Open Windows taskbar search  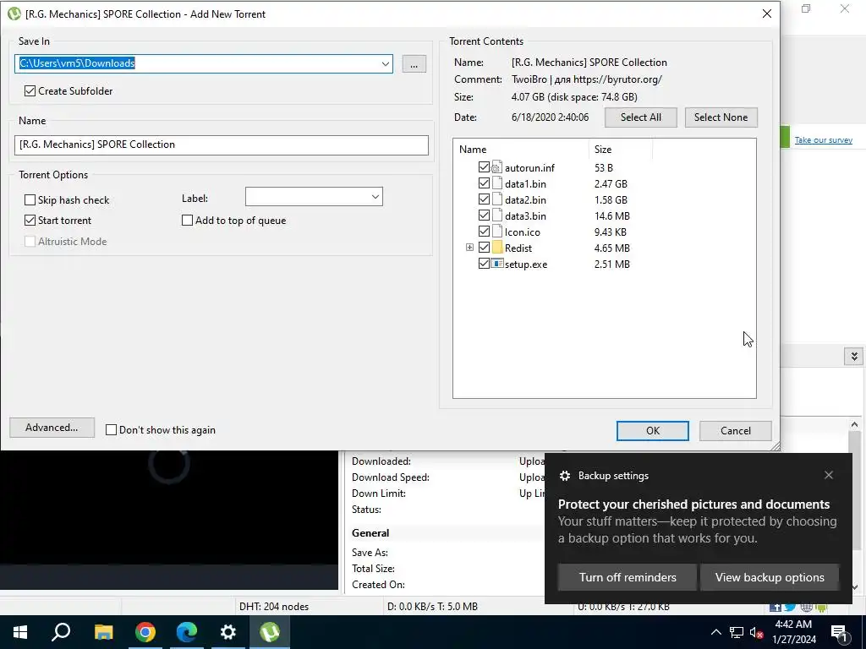click(x=61, y=632)
